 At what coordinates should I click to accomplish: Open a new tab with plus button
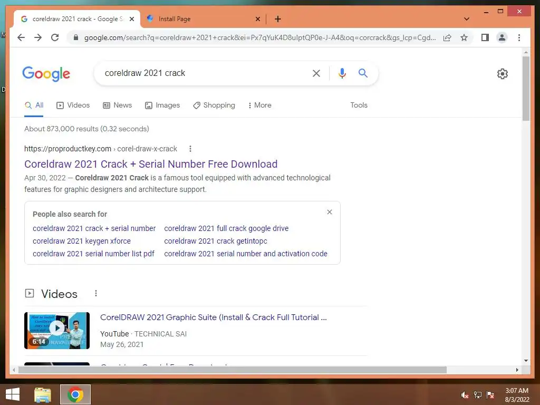(278, 19)
